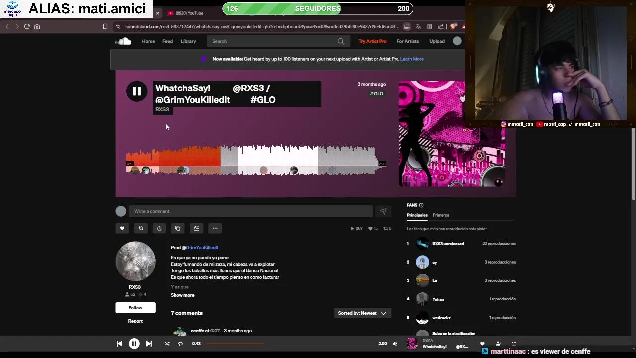Viewport: 636px width, 358px height.
Task: Follow the artist from the player bar
Action: point(498,344)
